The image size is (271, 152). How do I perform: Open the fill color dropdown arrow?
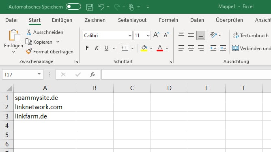pos(151,48)
